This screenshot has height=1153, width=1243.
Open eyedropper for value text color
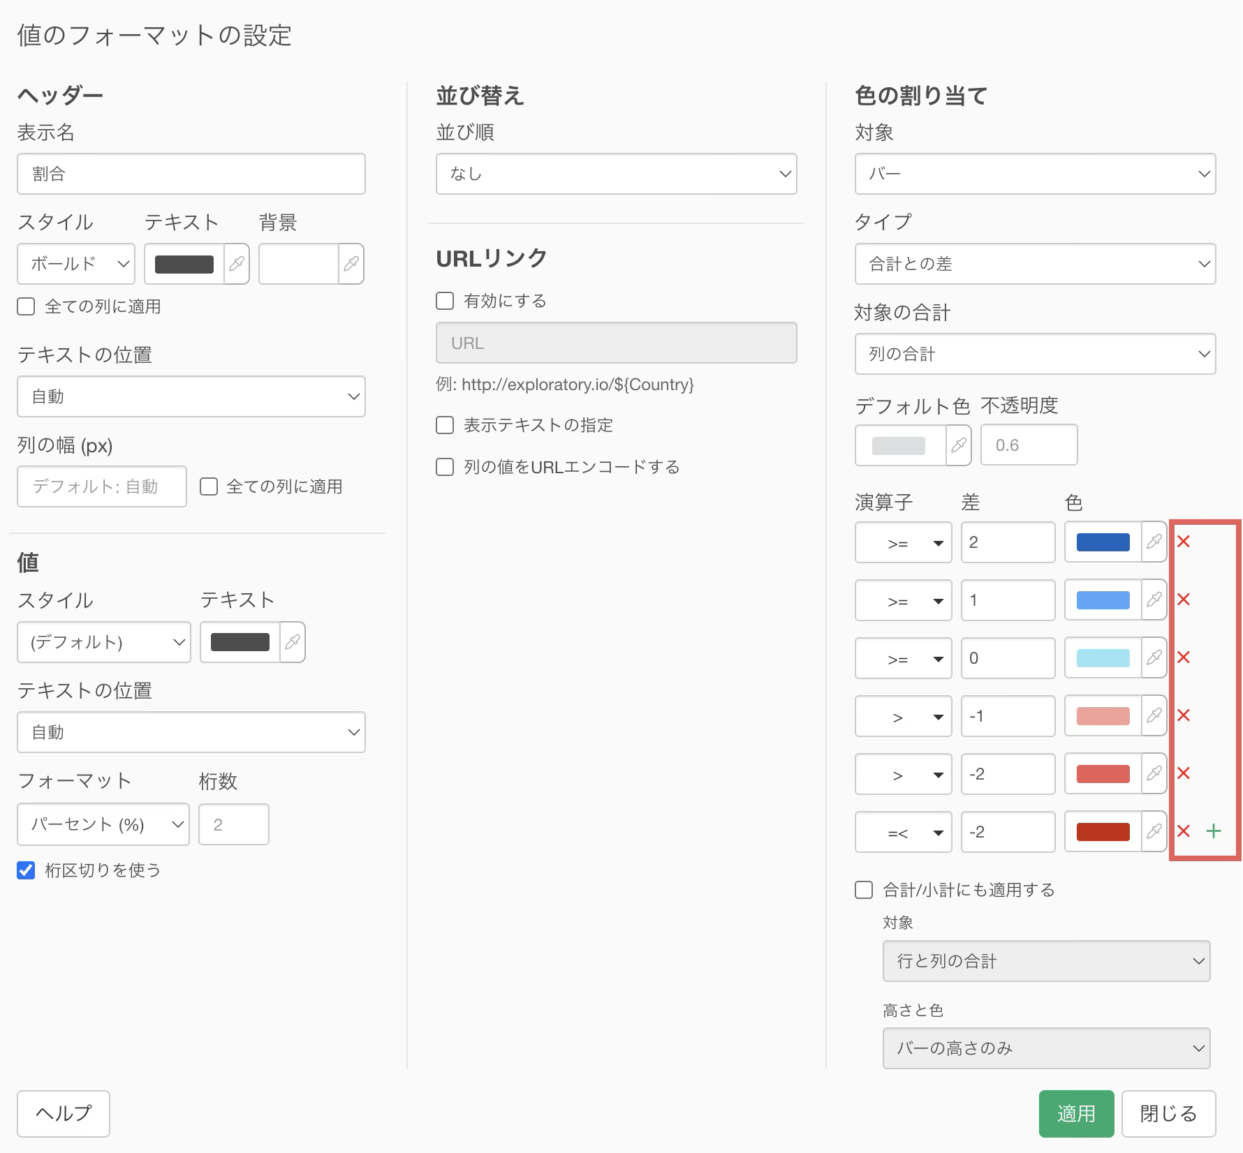click(x=293, y=642)
